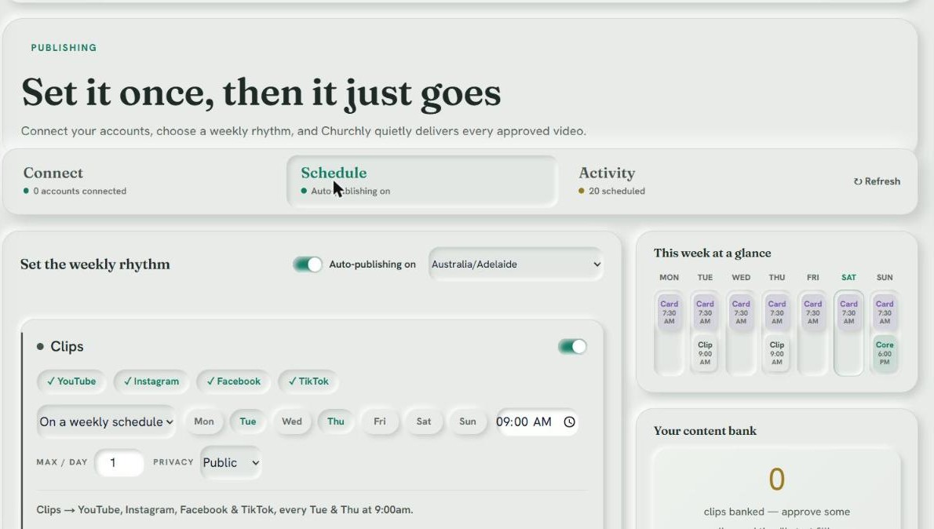This screenshot has width=934, height=529.
Task: Select the Wed day chip
Action: point(292,421)
